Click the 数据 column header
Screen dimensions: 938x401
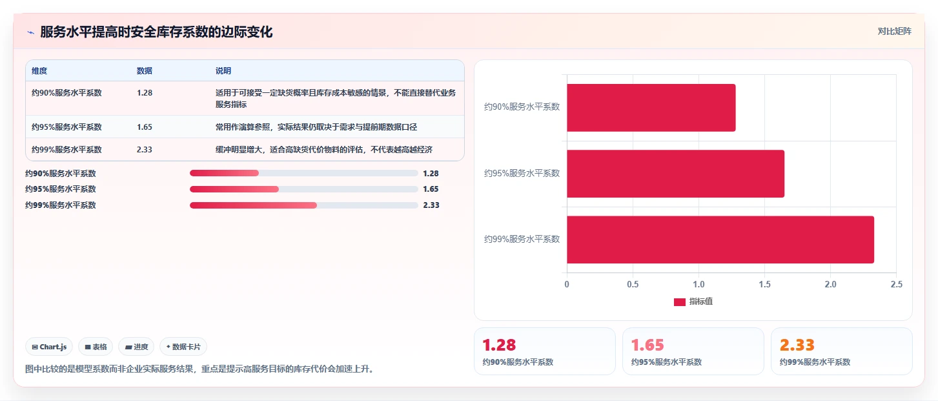click(x=145, y=71)
